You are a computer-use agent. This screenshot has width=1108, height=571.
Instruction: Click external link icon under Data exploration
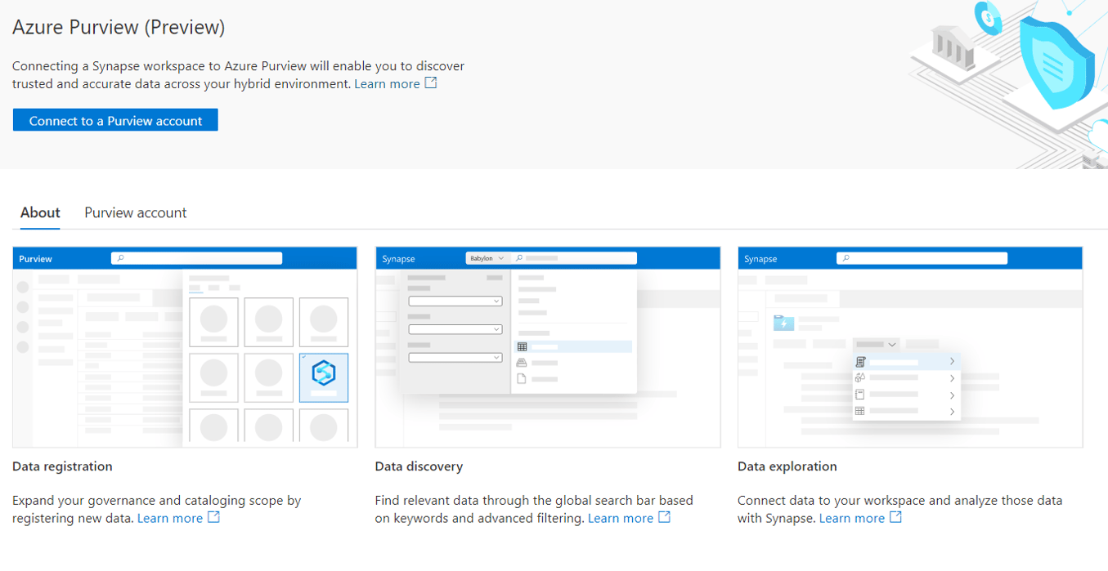(895, 517)
